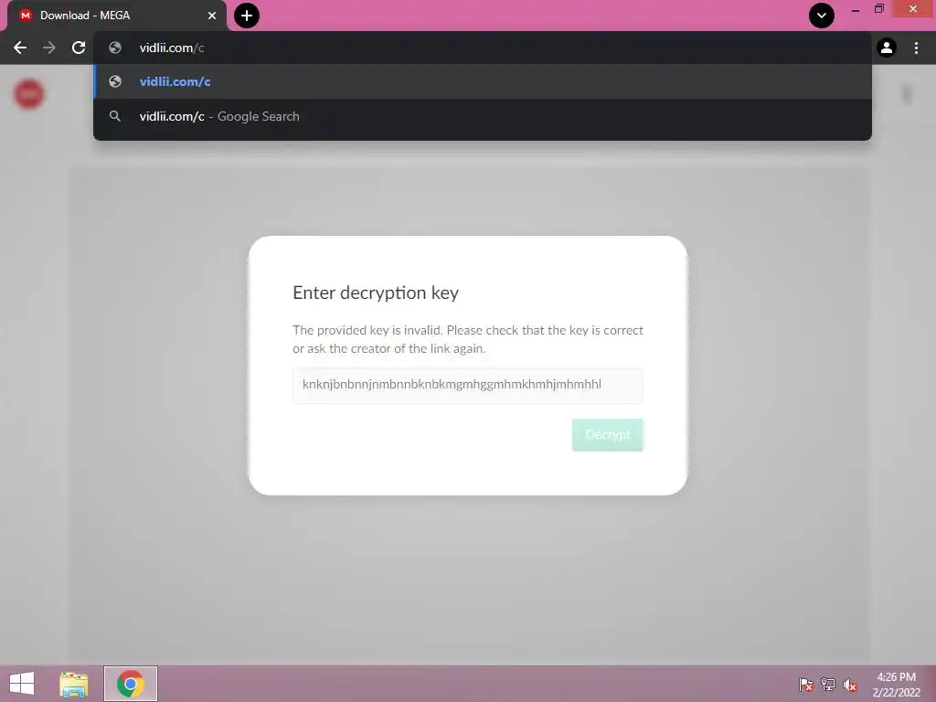This screenshot has width=936, height=702.
Task: Open the Windows Start menu
Action: pos(22,684)
